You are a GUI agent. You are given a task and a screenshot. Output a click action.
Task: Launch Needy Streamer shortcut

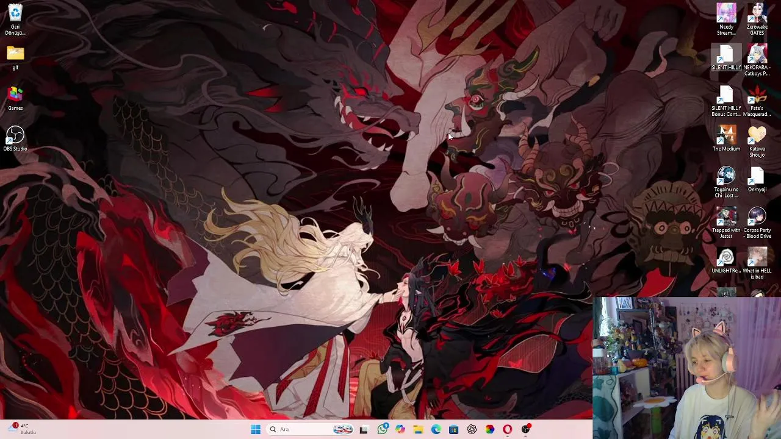click(x=726, y=20)
